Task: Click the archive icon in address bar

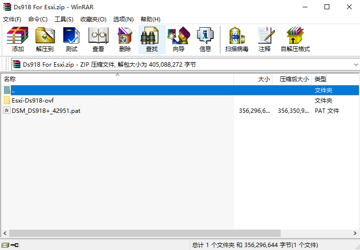Action: [x=17, y=64]
